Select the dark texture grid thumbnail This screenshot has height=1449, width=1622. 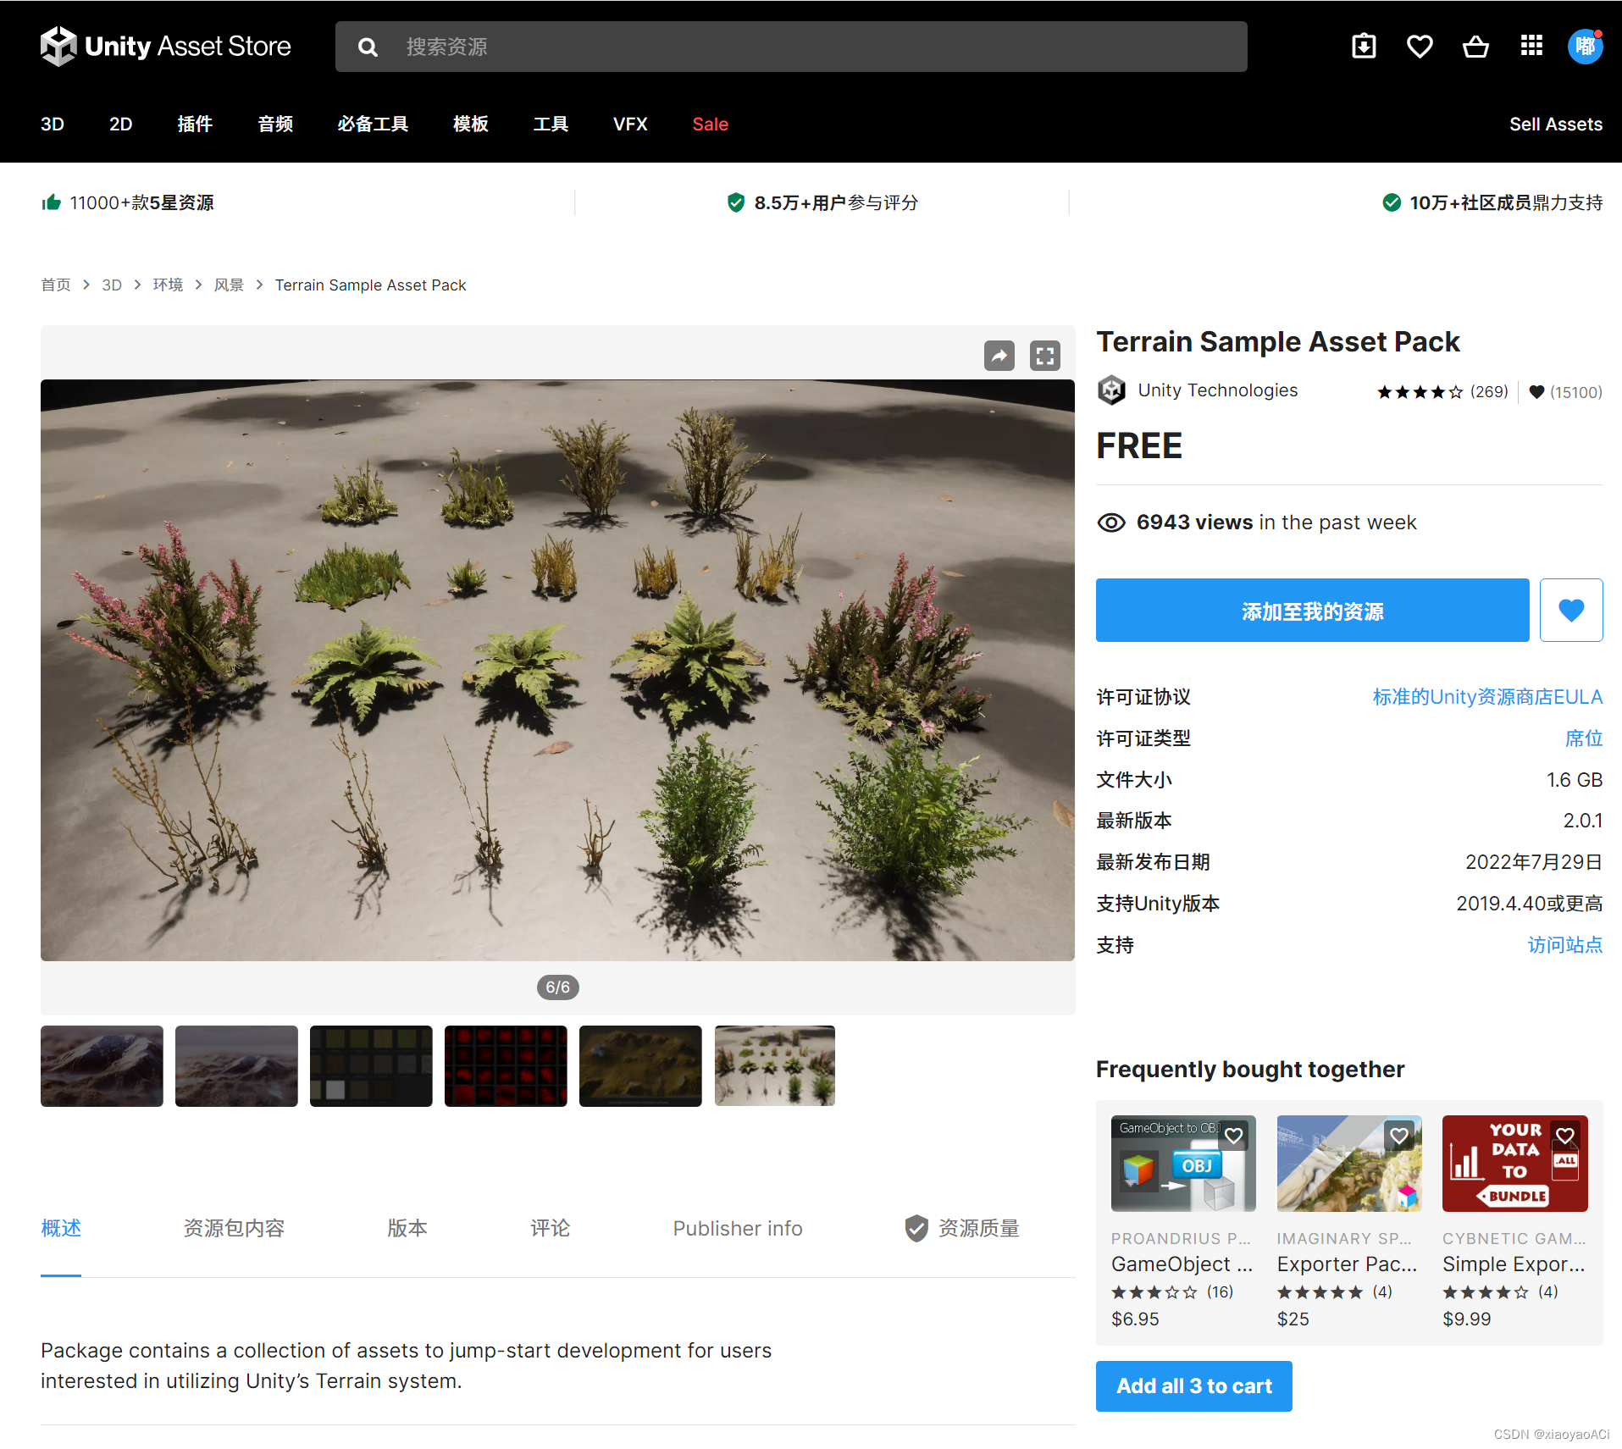click(371, 1066)
